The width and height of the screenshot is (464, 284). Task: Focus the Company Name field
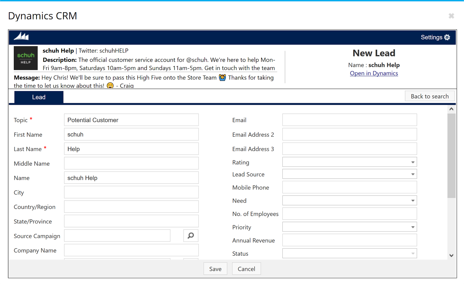131,250
